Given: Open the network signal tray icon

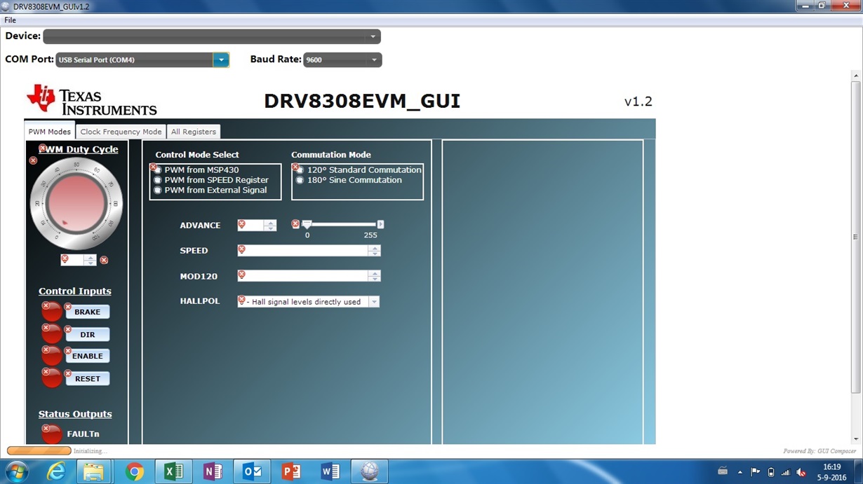Looking at the screenshot, I should coord(786,472).
